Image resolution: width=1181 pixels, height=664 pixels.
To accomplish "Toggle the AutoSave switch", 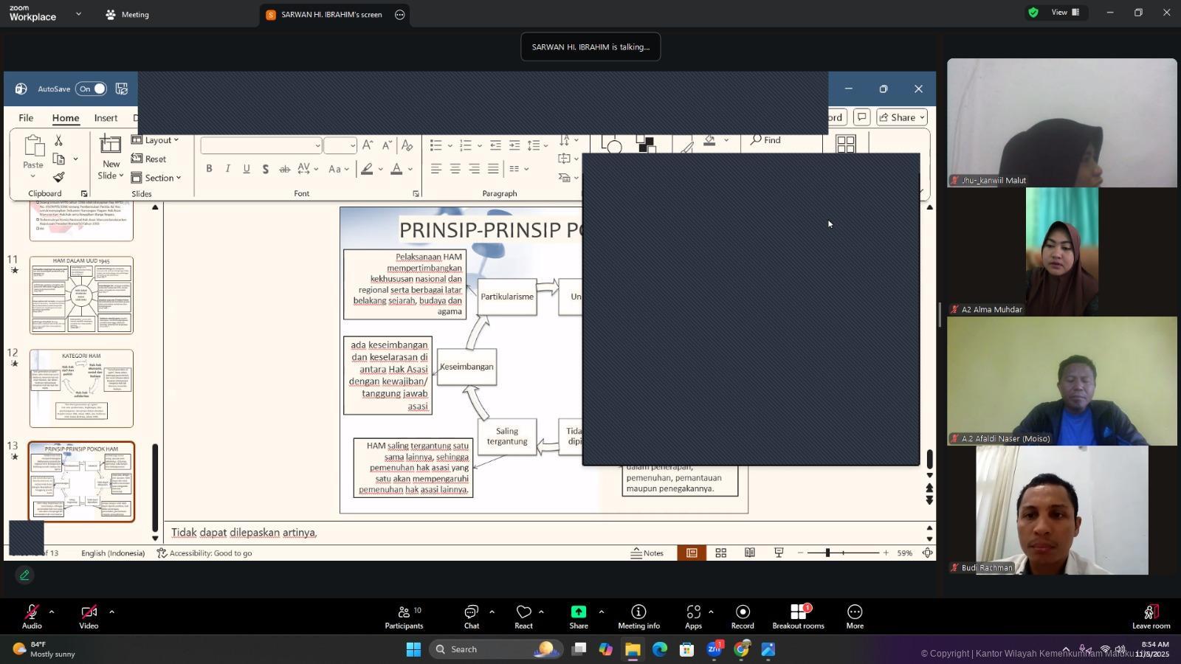I will click(x=92, y=89).
